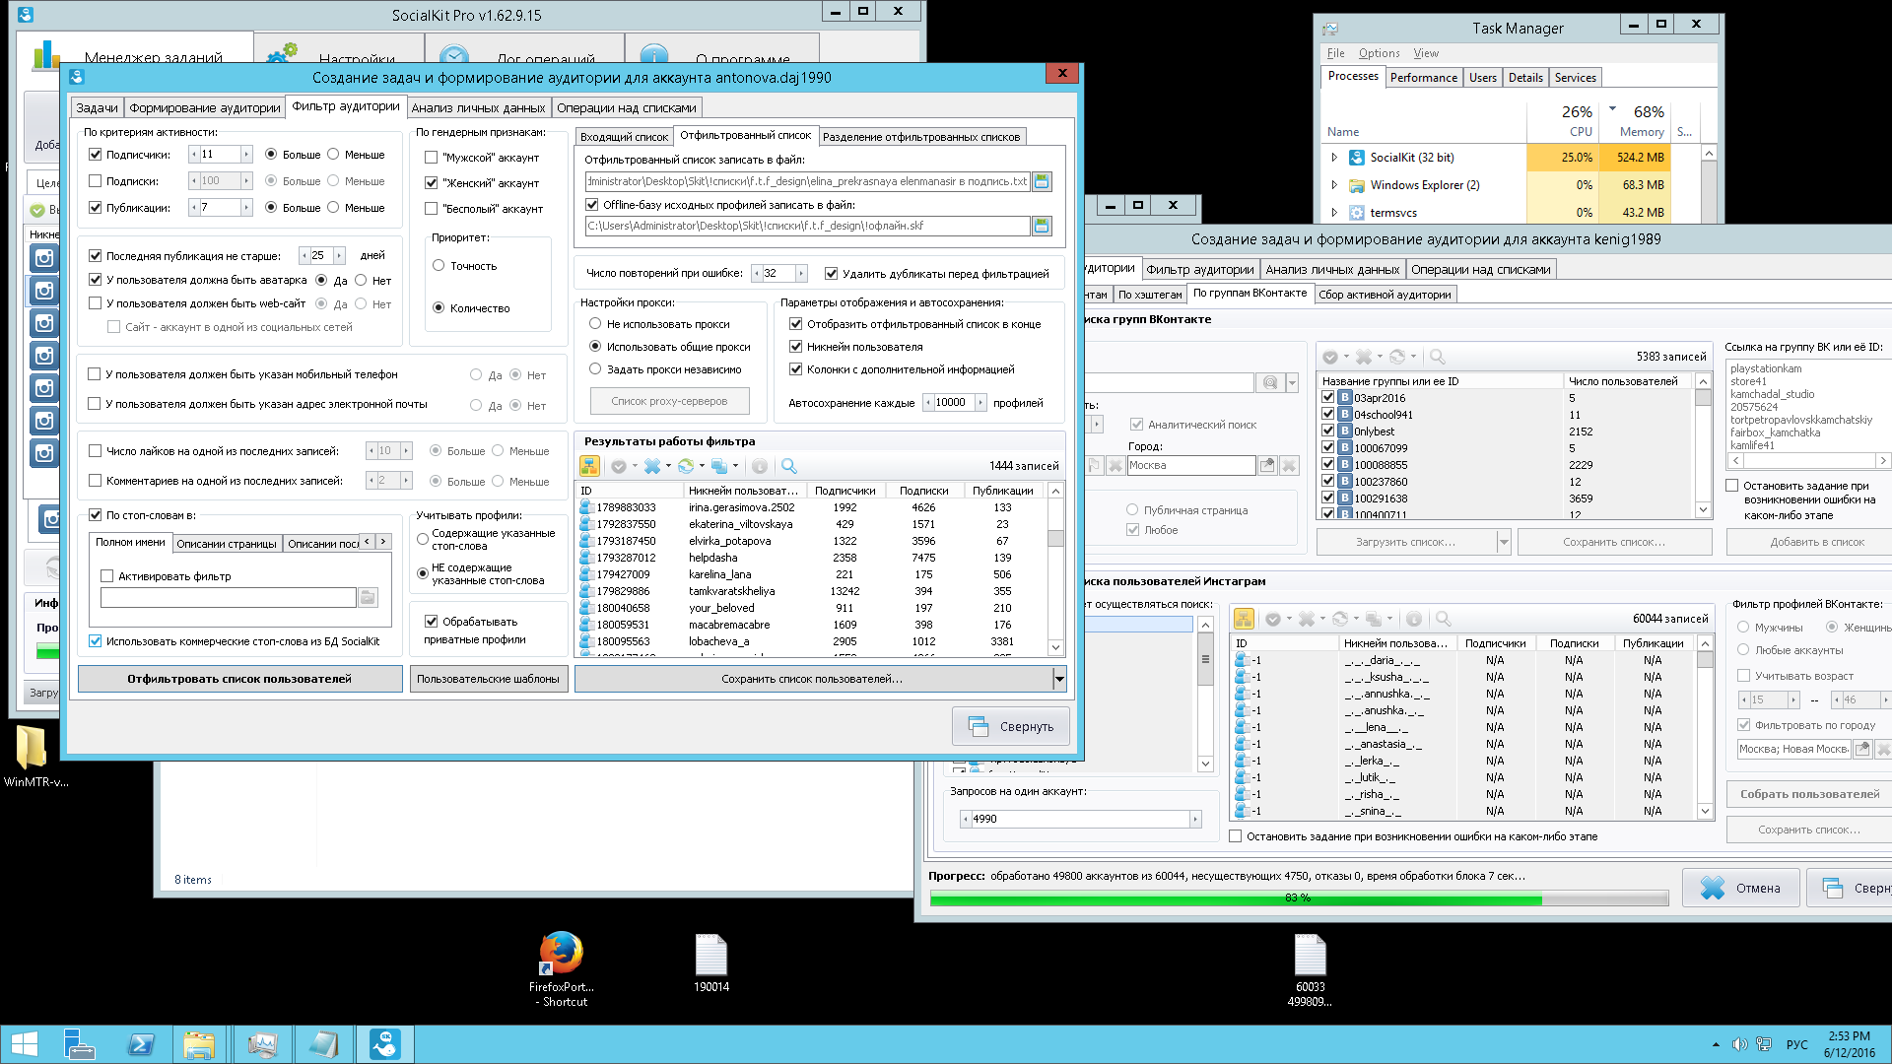The image size is (1892, 1064).
Task: Click the magnifier search icon in filter results toolbar
Action: click(x=788, y=466)
